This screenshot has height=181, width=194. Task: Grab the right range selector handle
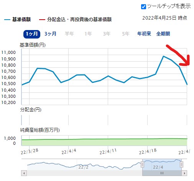(x=181, y=164)
